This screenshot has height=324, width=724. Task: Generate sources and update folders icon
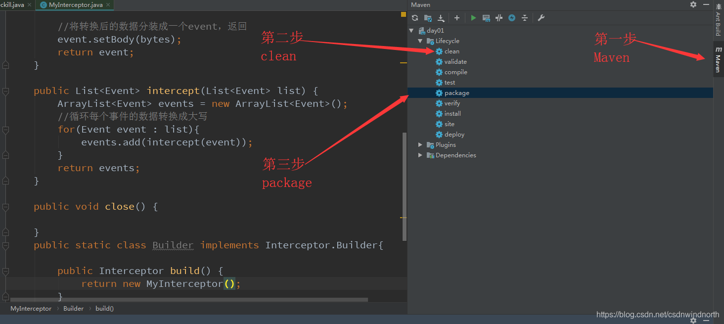[428, 18]
